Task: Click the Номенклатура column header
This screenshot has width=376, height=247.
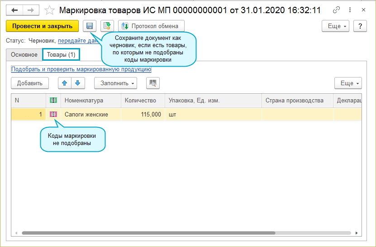Action: tap(91, 101)
